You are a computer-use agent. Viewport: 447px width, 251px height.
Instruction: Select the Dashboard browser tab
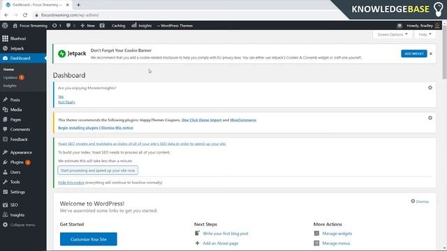tap(37, 5)
